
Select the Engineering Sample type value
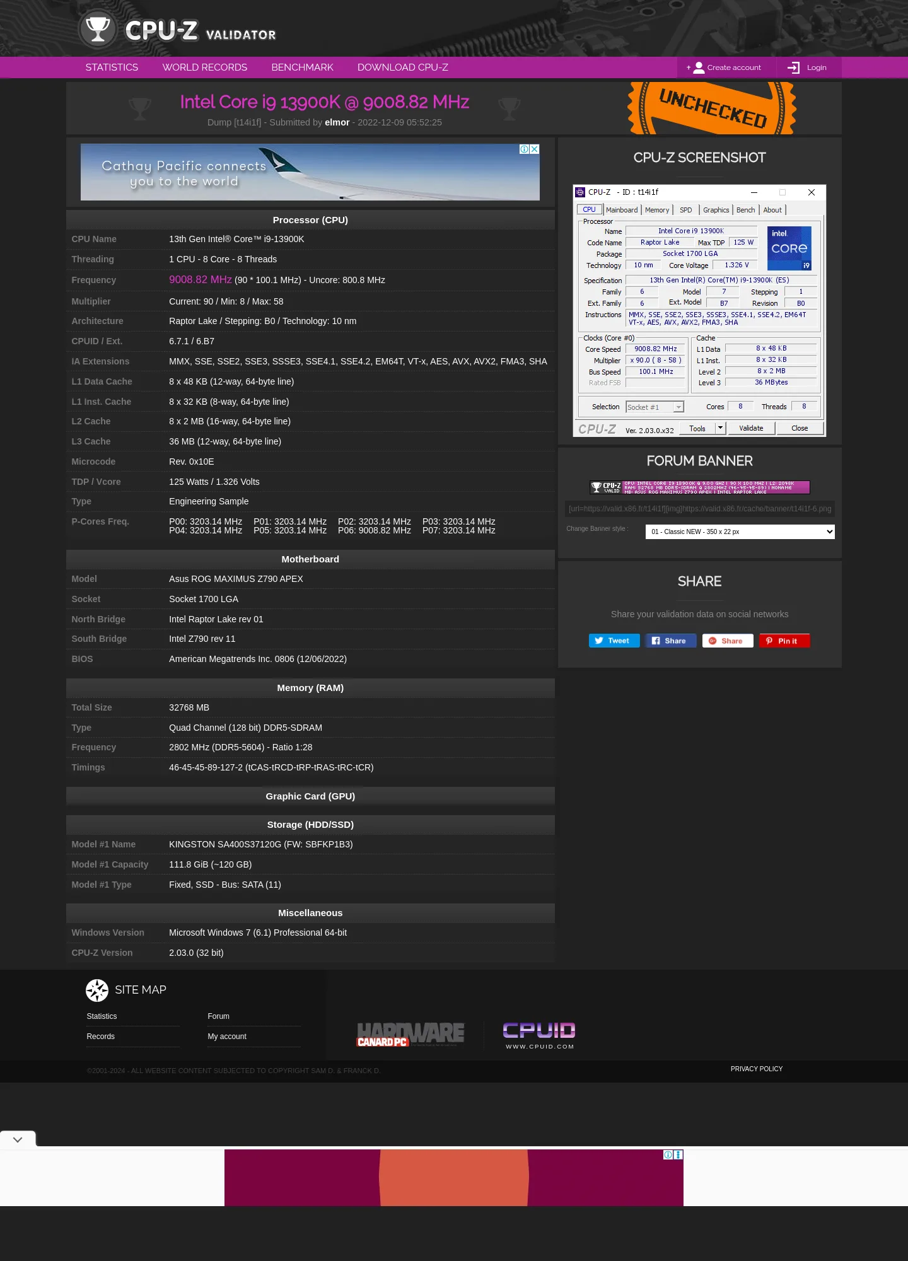pos(209,501)
